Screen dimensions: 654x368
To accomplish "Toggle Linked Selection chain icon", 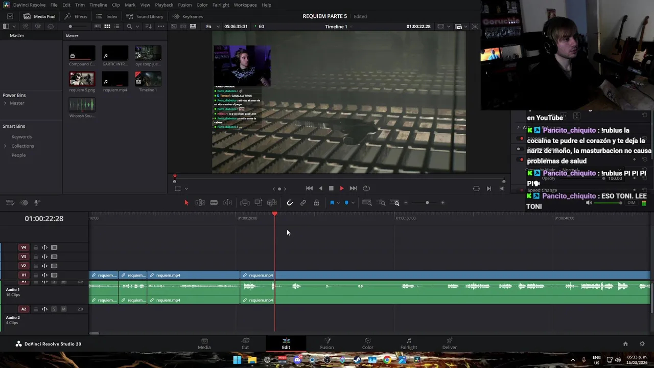I will (x=303, y=203).
